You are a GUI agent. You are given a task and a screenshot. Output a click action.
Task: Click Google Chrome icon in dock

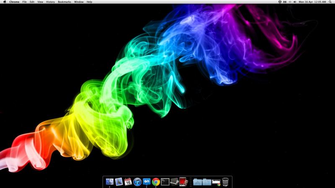pyautogui.click(x=156, y=182)
